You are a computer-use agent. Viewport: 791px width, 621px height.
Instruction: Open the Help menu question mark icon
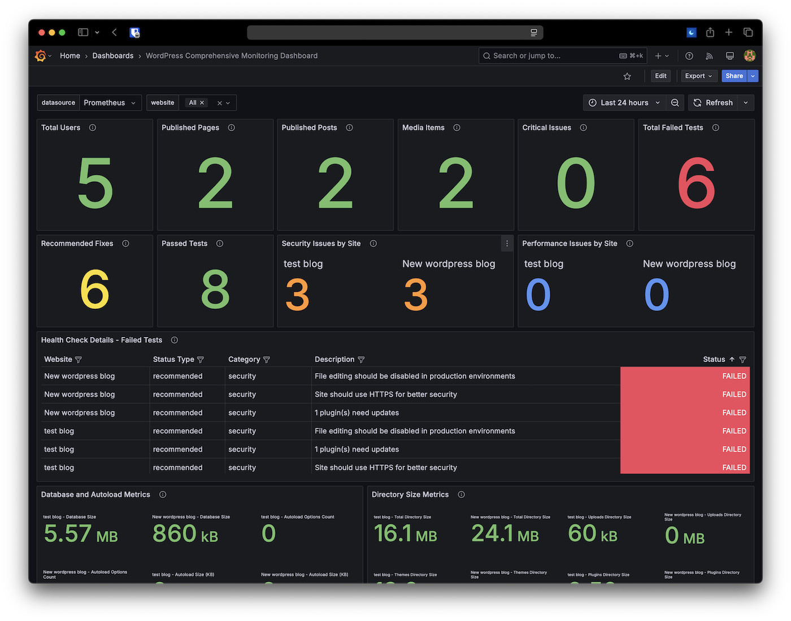689,55
